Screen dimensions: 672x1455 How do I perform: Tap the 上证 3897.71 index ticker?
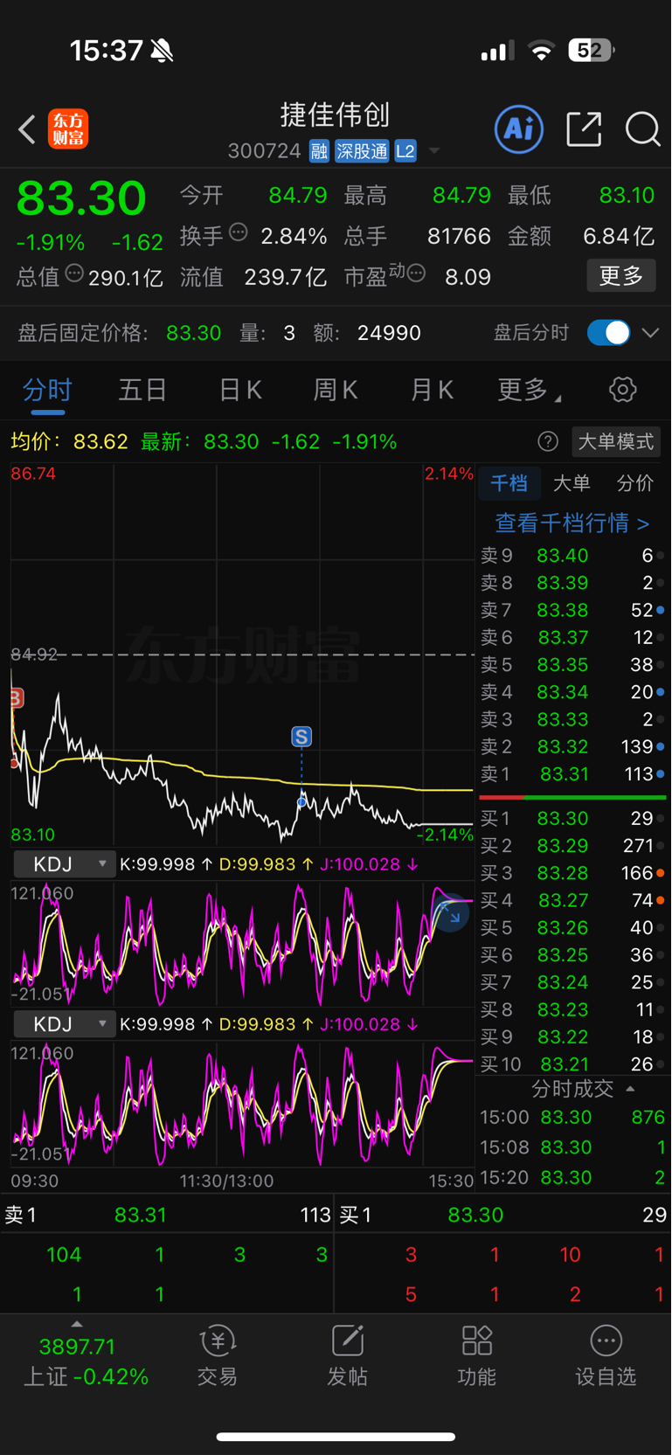(x=86, y=1361)
